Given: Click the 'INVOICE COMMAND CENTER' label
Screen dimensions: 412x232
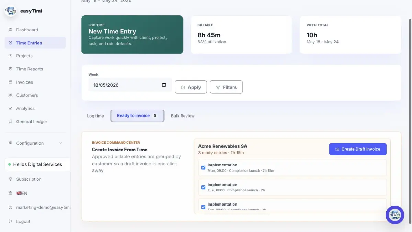Looking at the screenshot, I should 116,143.
